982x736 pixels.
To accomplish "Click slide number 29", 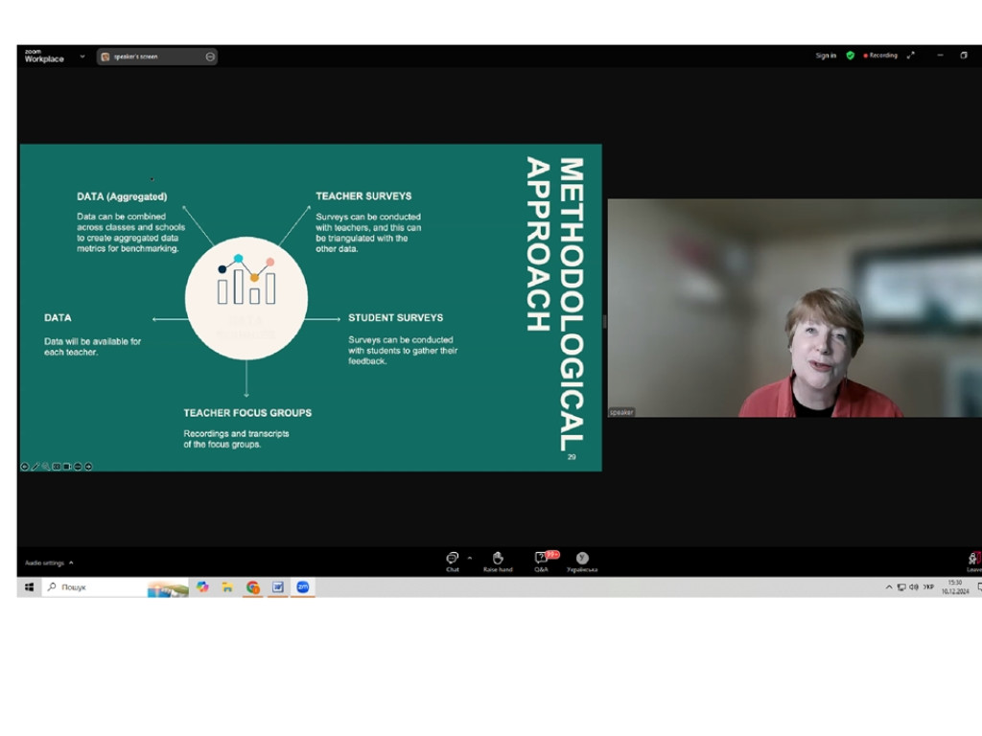I will pyautogui.click(x=572, y=457).
